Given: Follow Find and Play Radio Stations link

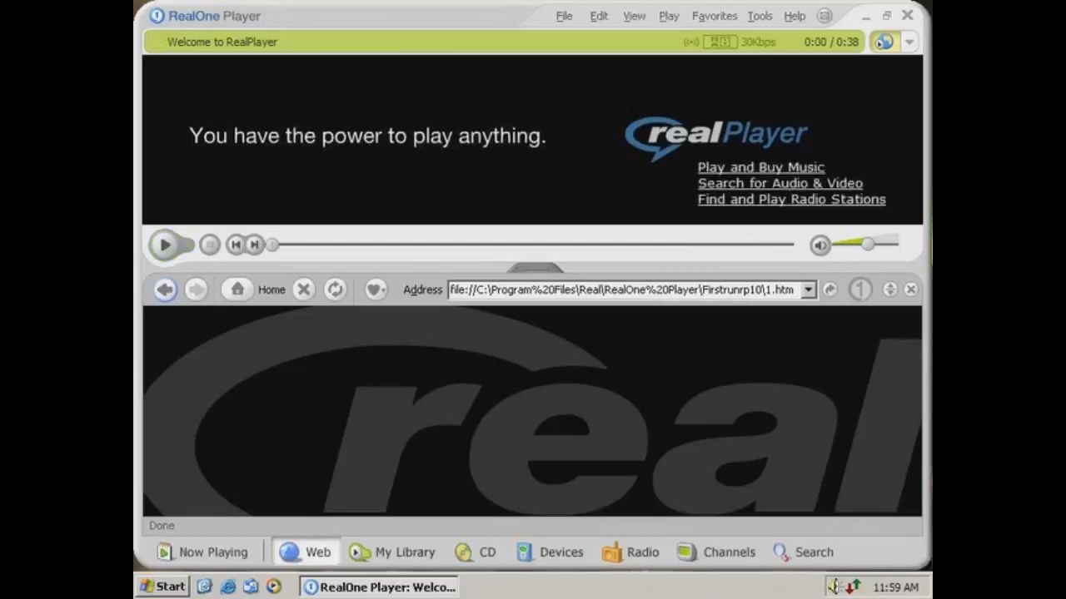Looking at the screenshot, I should tap(791, 199).
